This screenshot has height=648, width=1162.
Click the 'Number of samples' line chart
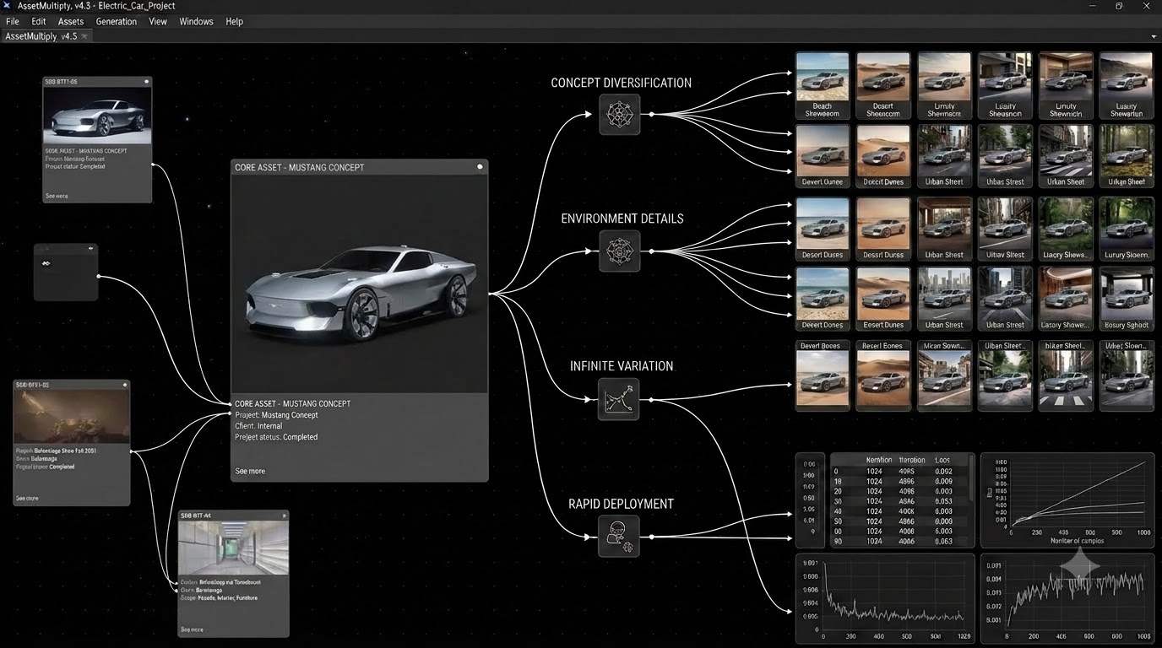[1067, 499]
